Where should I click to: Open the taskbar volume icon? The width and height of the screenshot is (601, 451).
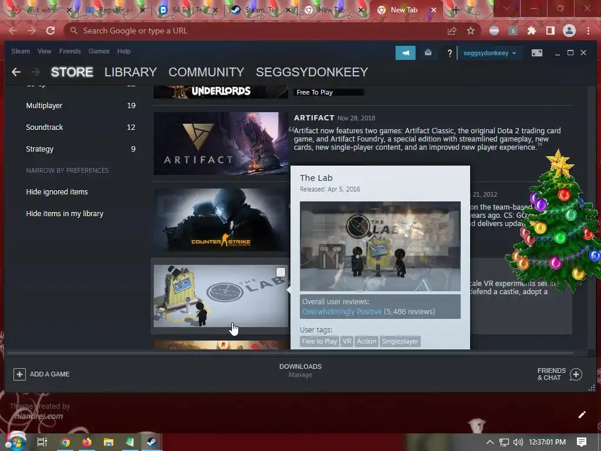click(518, 442)
